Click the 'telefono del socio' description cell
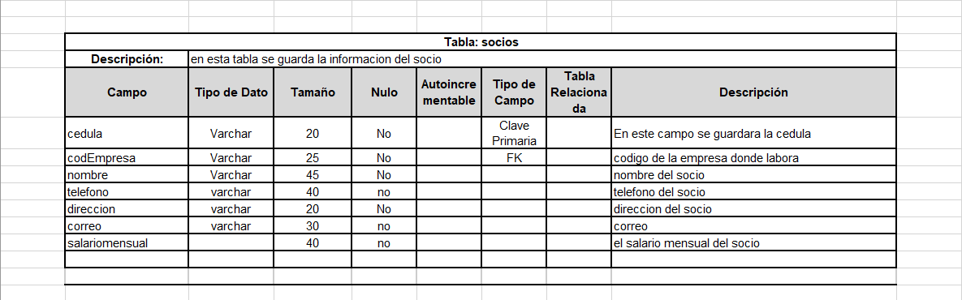The width and height of the screenshot is (962, 300). 753,191
